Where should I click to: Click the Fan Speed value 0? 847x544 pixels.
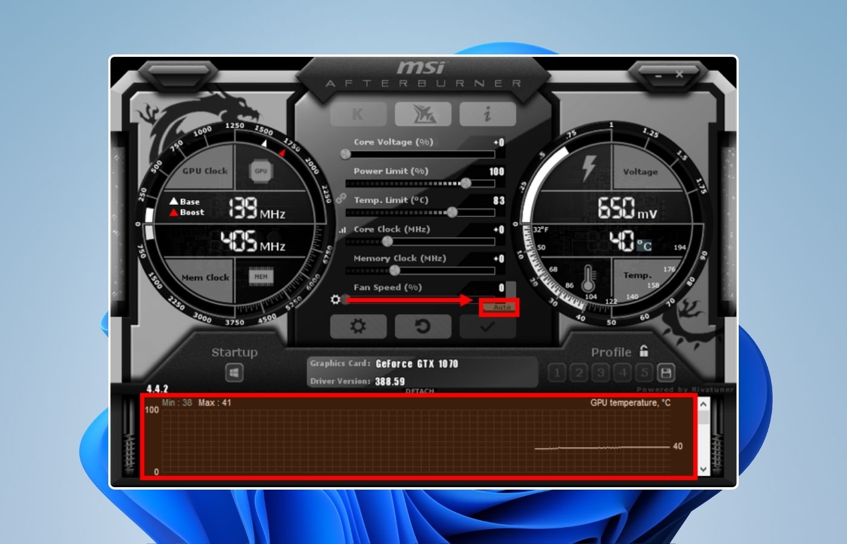coord(502,288)
